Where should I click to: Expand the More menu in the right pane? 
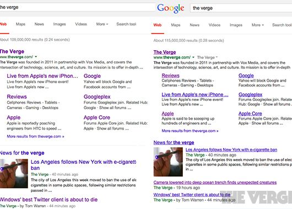(257, 25)
